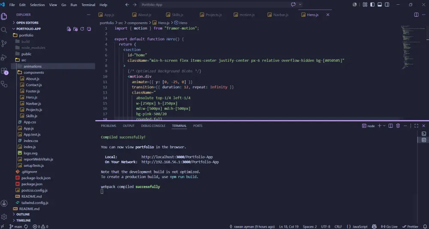
Task: Open remote window button in status bar
Action: 3,226
